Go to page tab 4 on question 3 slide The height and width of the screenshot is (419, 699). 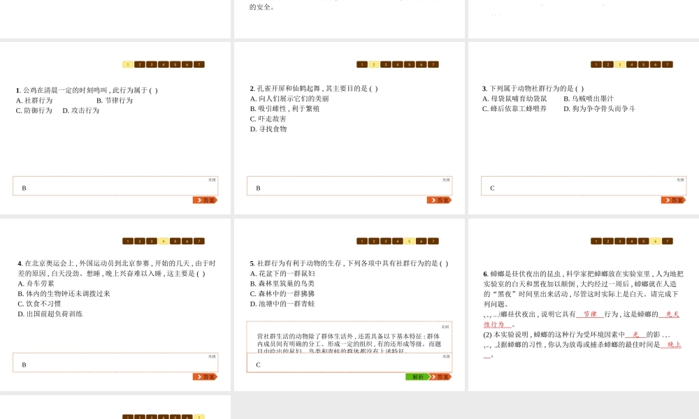coord(632,64)
